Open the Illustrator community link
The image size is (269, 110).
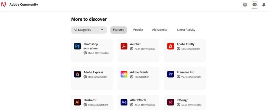tap(90, 100)
